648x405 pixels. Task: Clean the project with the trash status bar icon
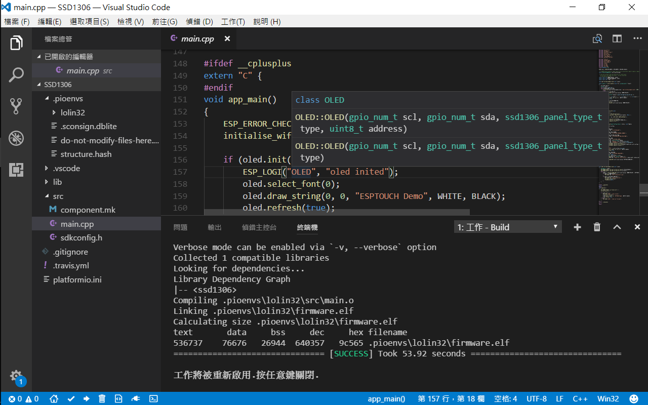coord(102,398)
